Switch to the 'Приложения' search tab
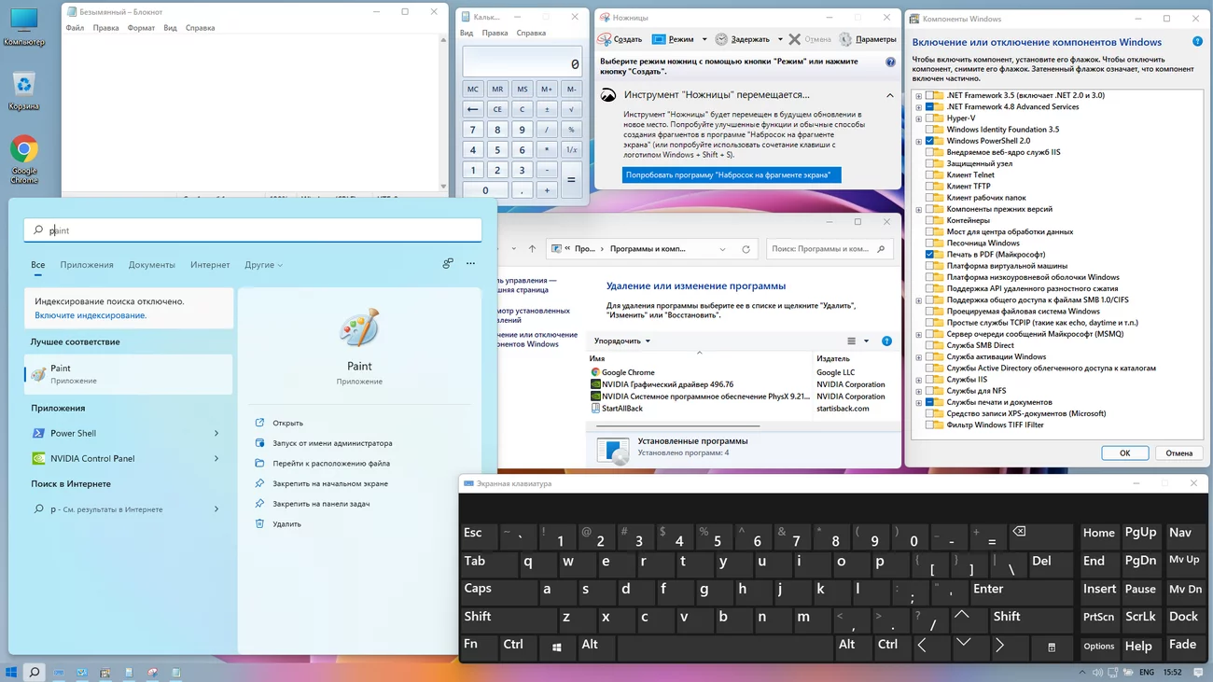The width and height of the screenshot is (1213, 682). click(87, 265)
